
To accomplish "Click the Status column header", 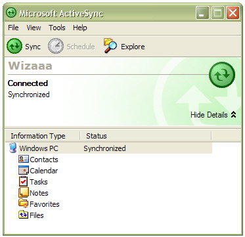I will [x=146, y=136].
